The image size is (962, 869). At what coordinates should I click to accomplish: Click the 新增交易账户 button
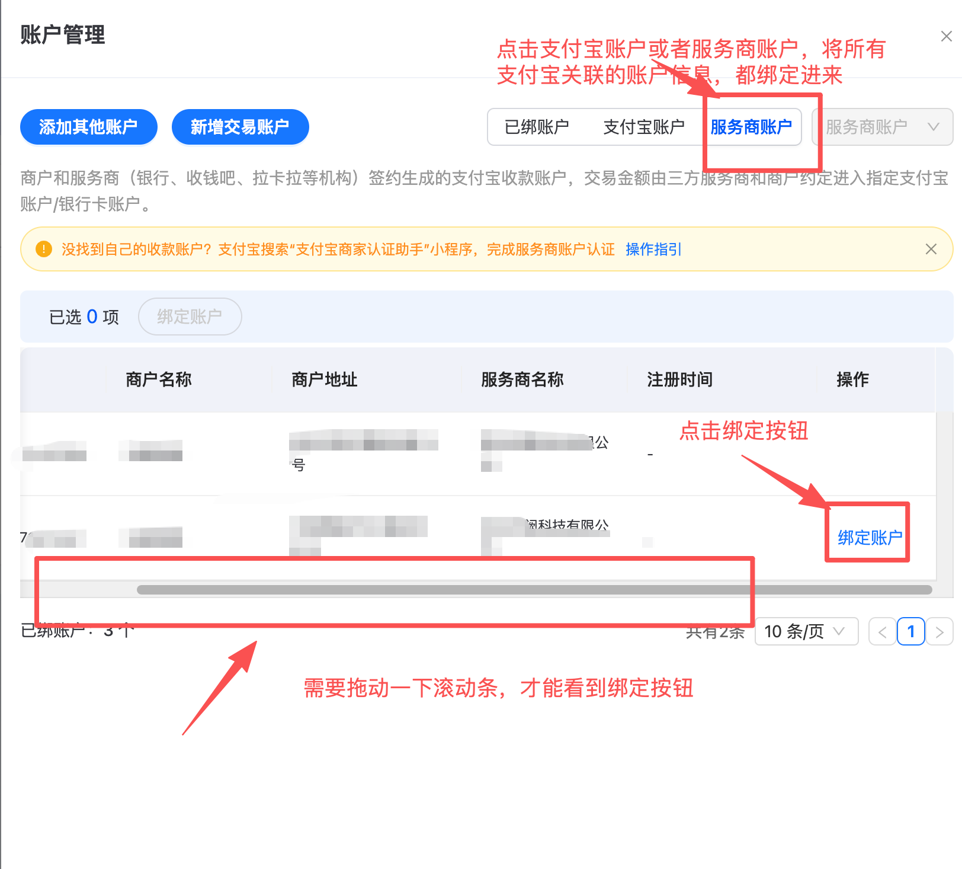click(240, 127)
